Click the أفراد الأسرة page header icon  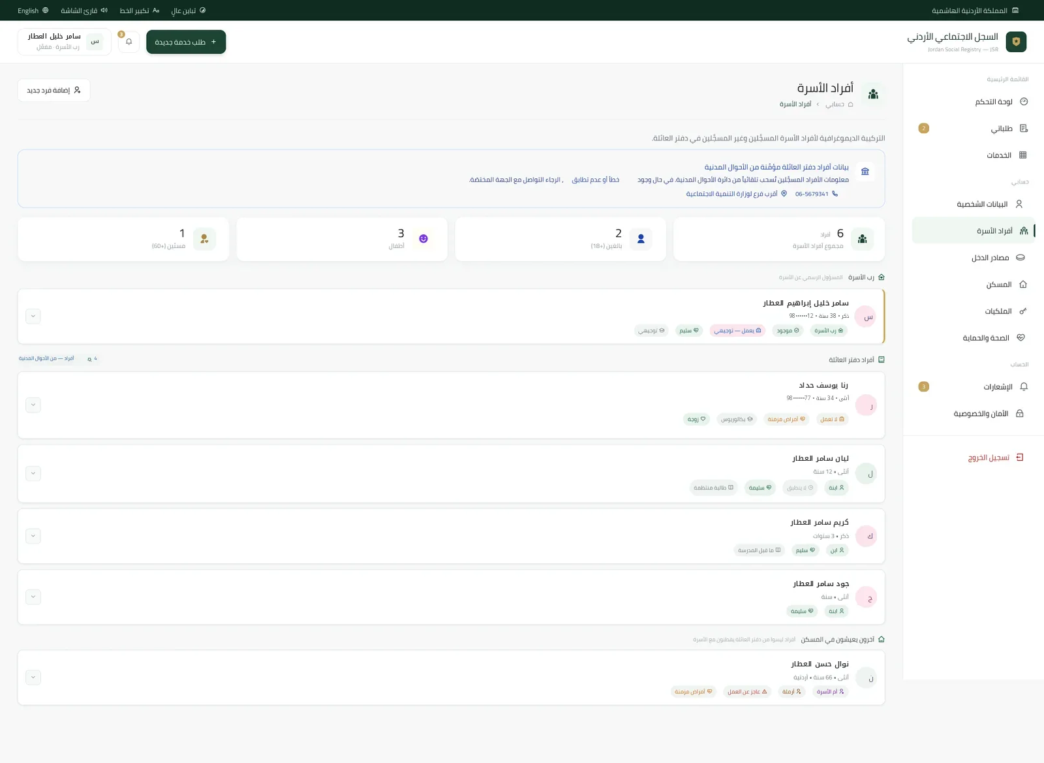click(873, 95)
